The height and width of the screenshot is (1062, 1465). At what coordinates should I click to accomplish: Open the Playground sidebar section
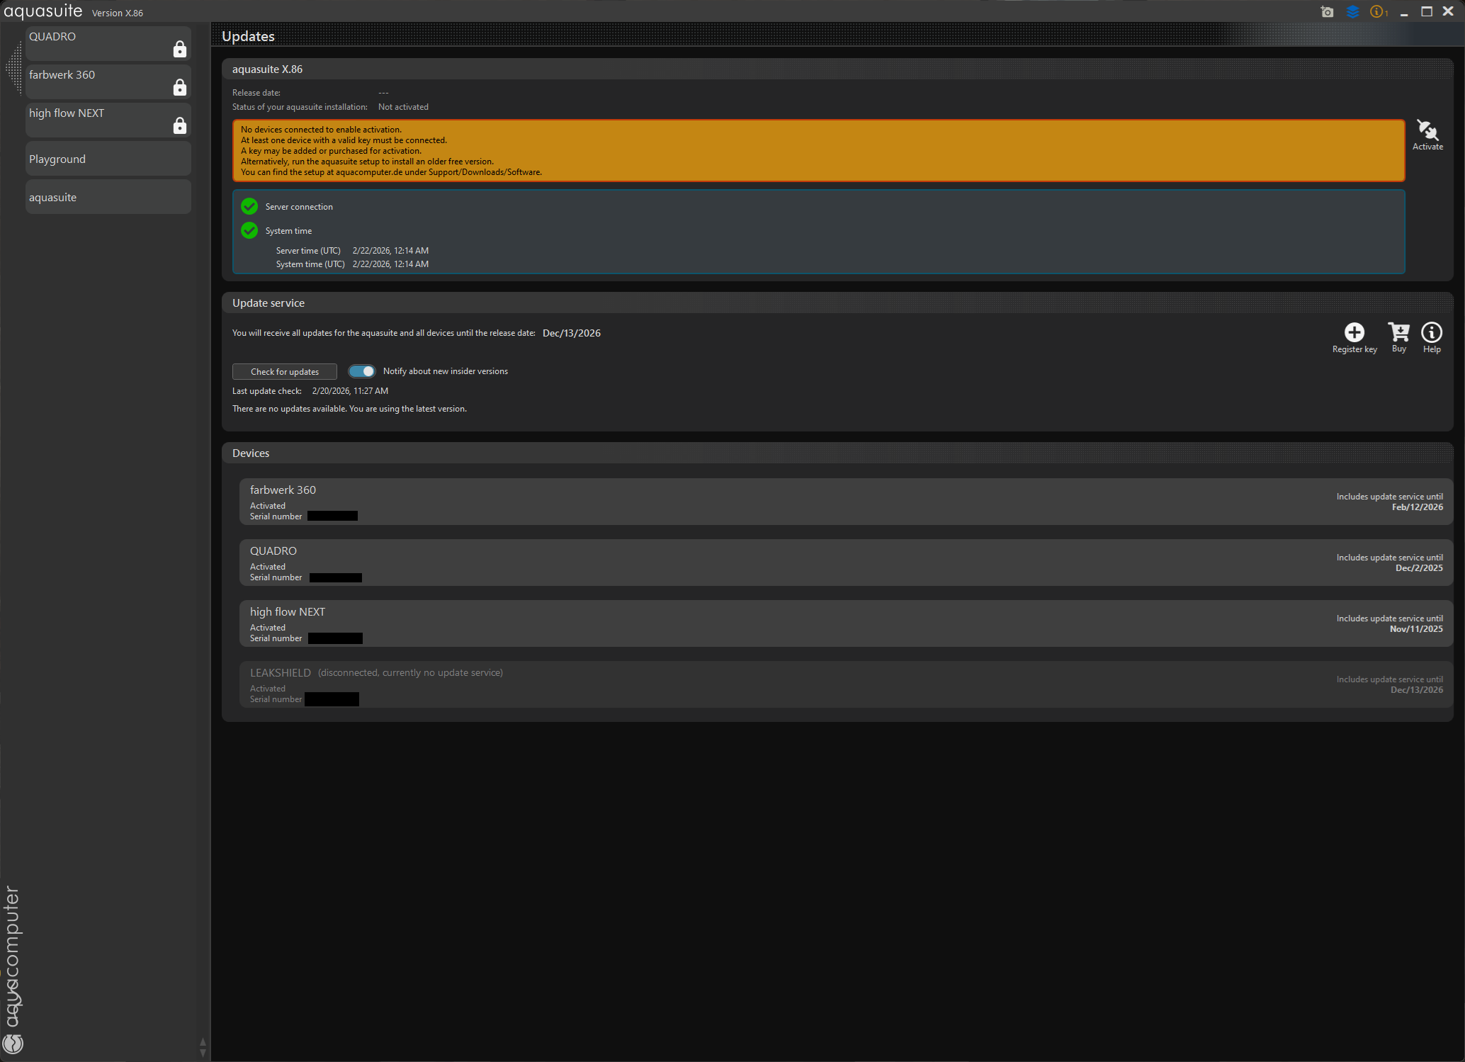108,159
